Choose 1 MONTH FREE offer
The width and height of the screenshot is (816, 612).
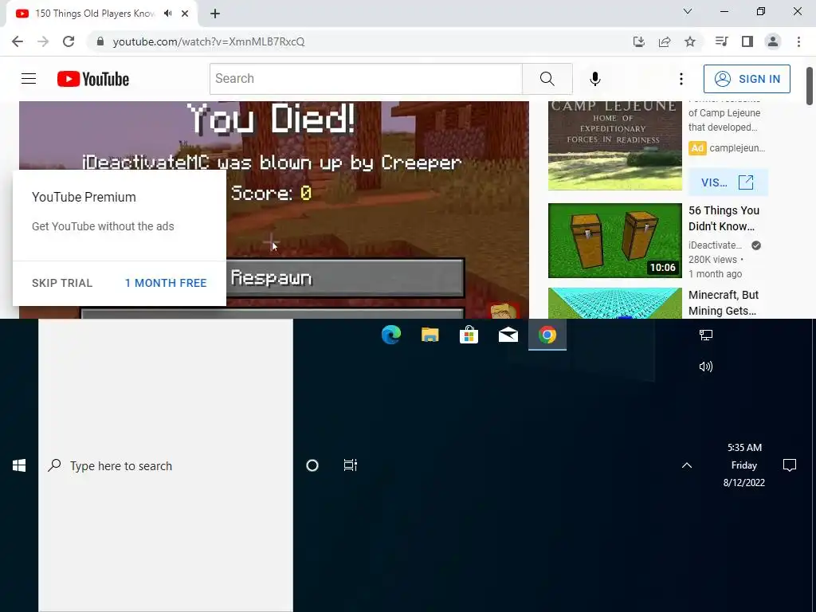tap(166, 283)
